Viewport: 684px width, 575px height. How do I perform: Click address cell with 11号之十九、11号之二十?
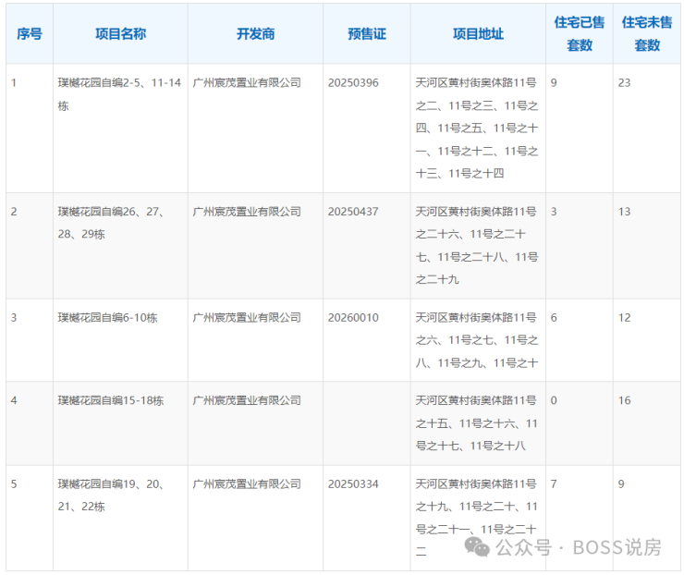(477, 518)
